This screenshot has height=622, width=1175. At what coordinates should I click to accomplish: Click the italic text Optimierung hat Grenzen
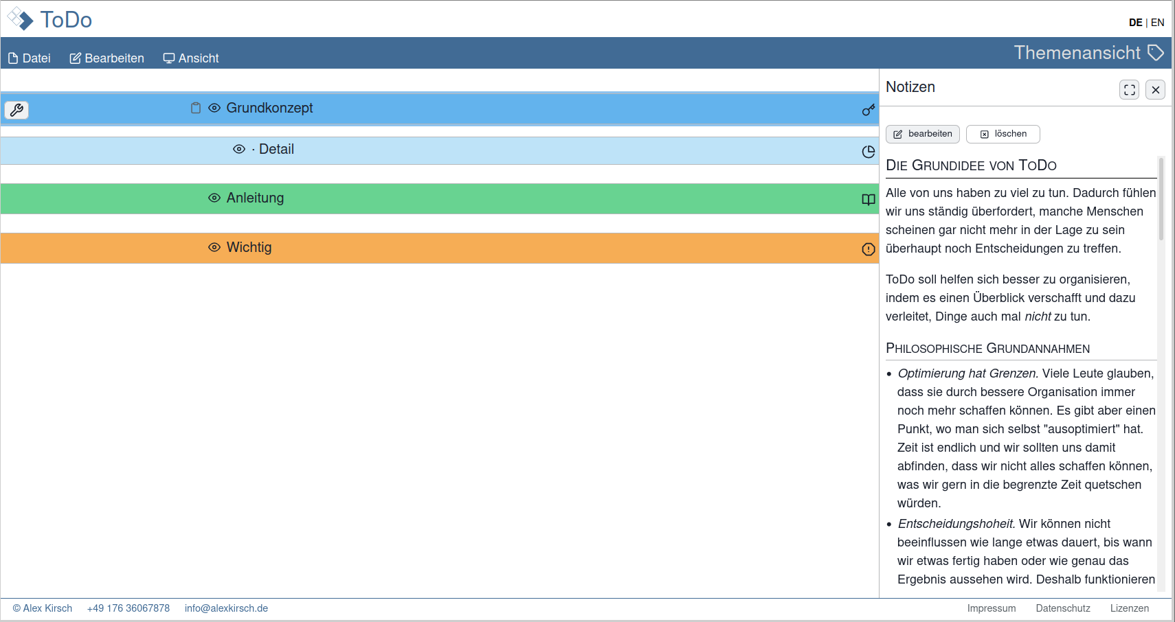point(968,373)
